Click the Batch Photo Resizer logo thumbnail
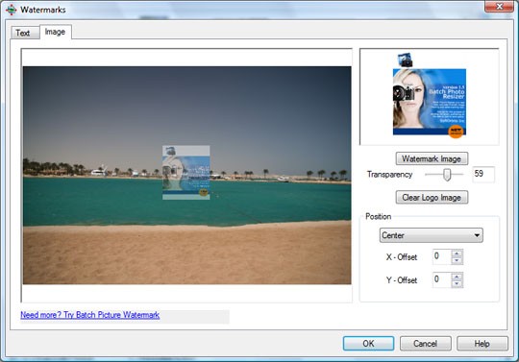This screenshot has height=362, width=519. click(430, 102)
